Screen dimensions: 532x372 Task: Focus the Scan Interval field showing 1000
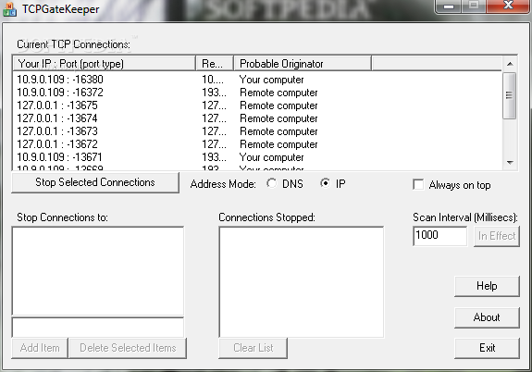(440, 236)
